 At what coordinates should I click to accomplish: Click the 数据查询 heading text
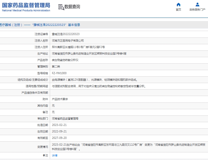tap(72, 6)
